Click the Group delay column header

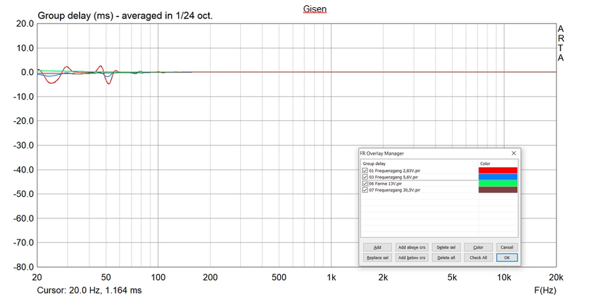click(x=374, y=164)
